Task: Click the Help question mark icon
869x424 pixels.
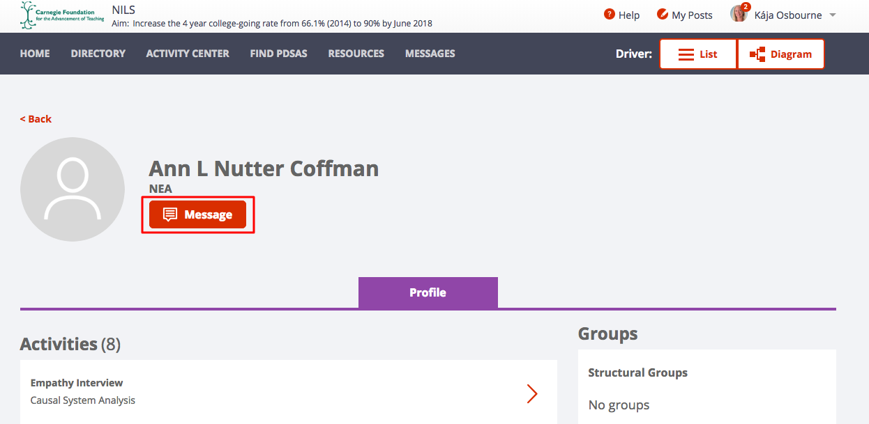Action: pyautogui.click(x=610, y=14)
